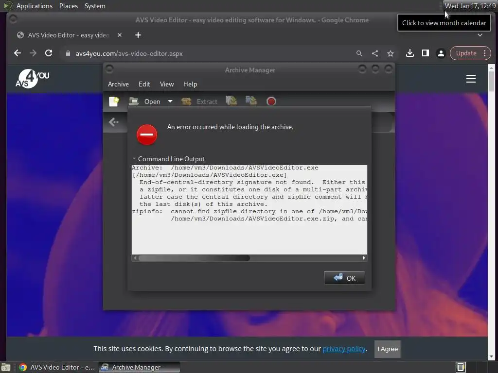Click the Open button in Archive Manager toolbar
This screenshot has height=373, width=498.
(145, 102)
